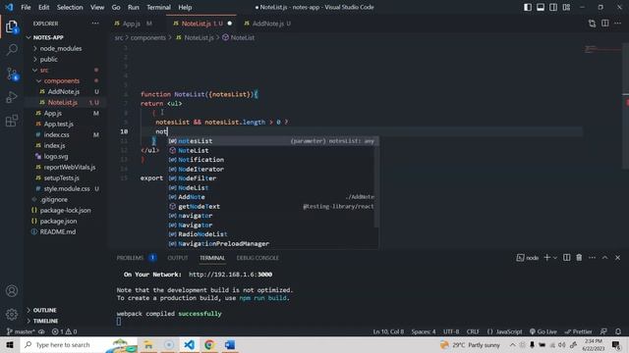Open Run and Debug view
Viewport: 629px width, 353px height.
12,97
